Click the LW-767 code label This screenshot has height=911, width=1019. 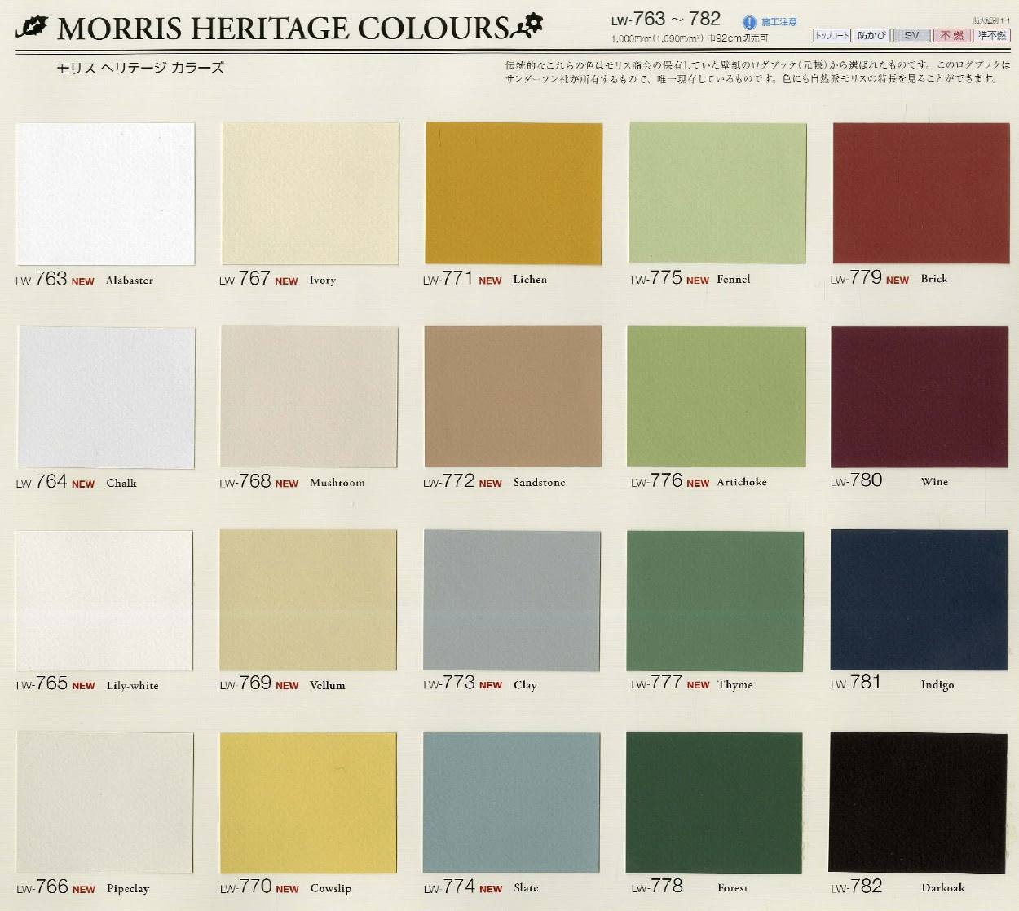245,279
